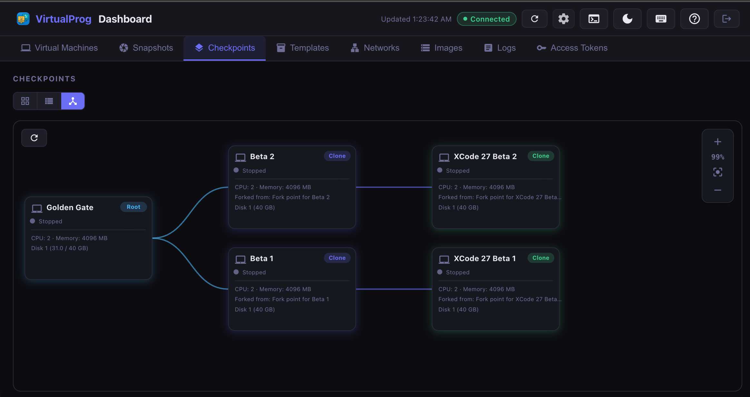This screenshot has width=750, height=397.
Task: Click Clone badge on XCode 27 Beta 2
Action: click(541, 156)
